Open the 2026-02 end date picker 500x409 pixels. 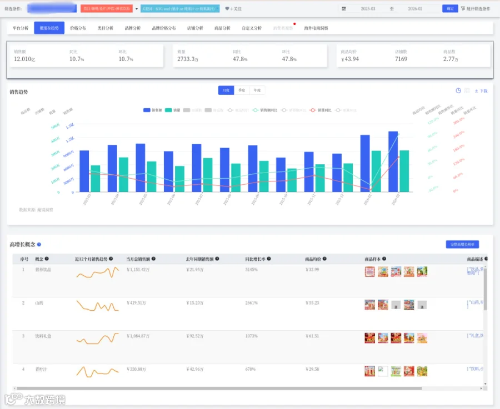(415, 8)
